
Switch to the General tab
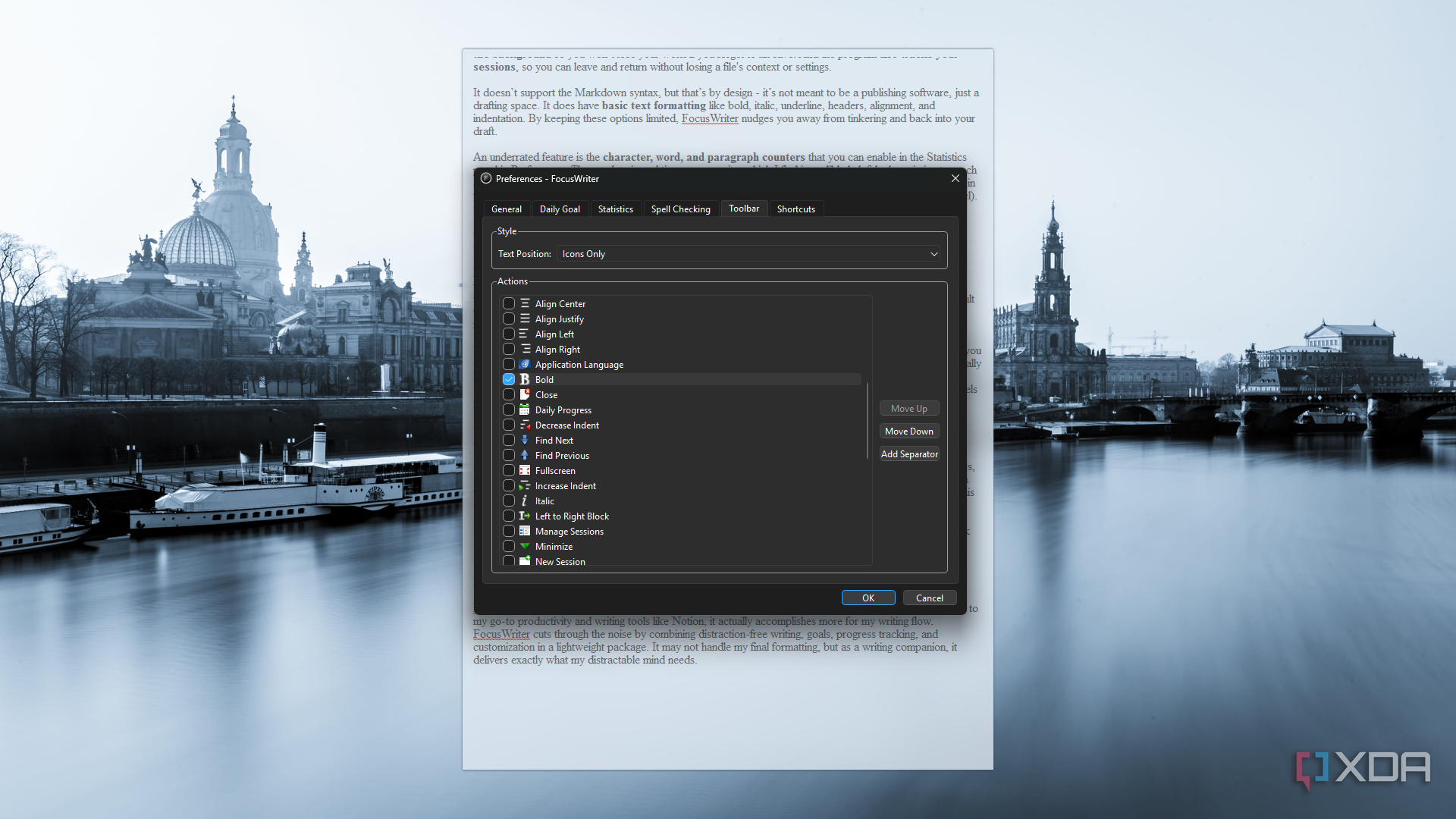(507, 209)
